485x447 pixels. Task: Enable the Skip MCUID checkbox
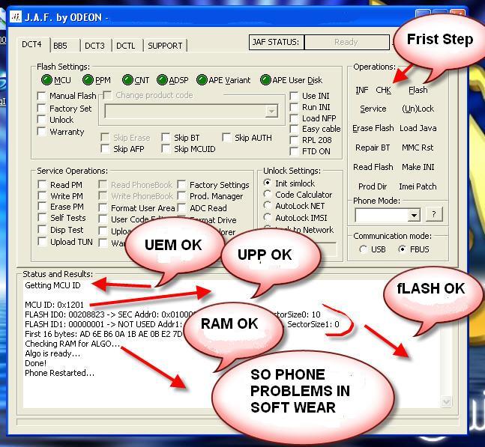click(x=166, y=149)
